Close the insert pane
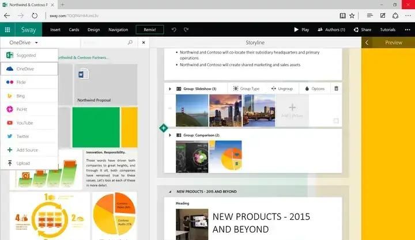The width and height of the screenshot is (415, 240). 144,43
